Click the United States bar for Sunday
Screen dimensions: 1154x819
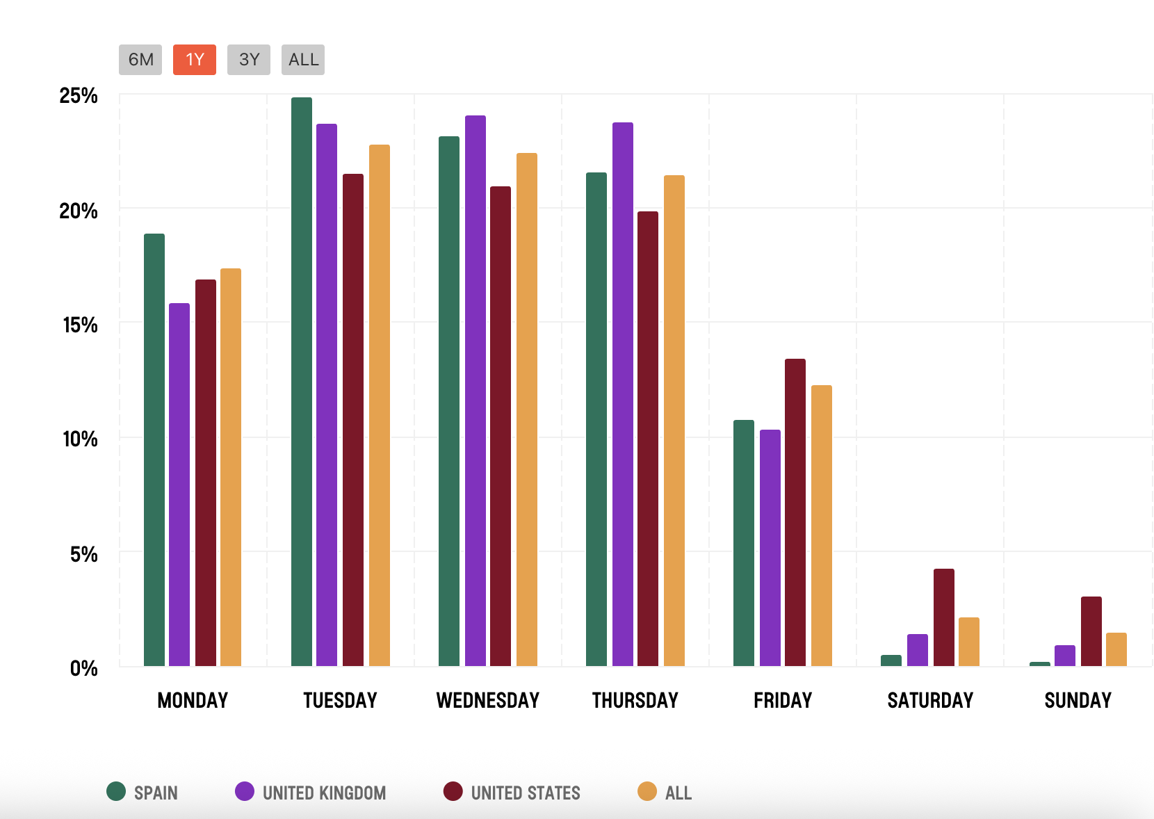pos(1091,631)
